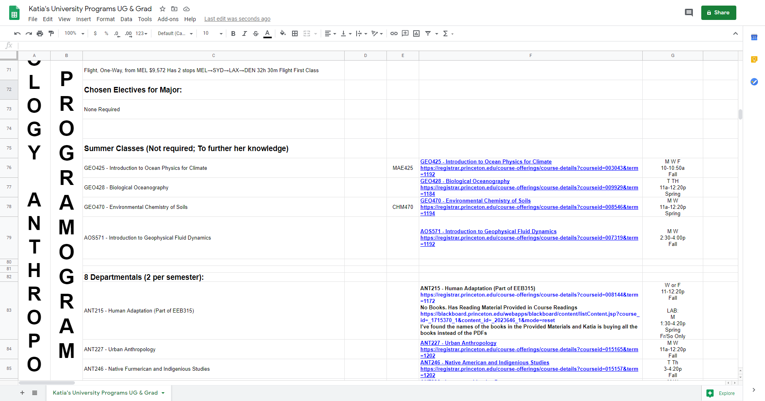765x401 pixels.
Task: Expand the font family dropdown
Action: pyautogui.click(x=175, y=33)
